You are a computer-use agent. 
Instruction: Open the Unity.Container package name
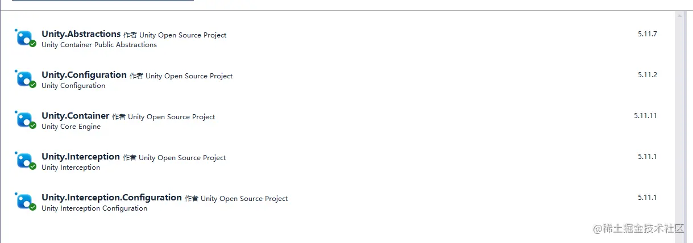point(75,116)
